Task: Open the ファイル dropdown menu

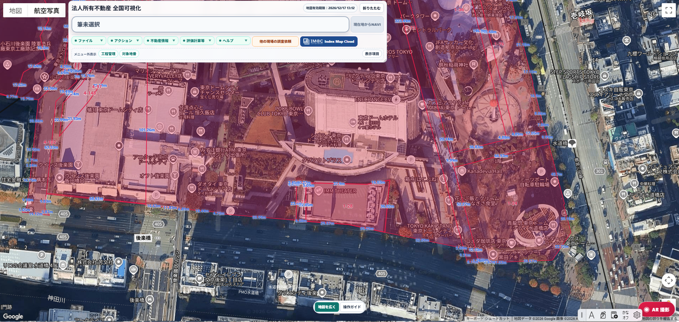Action: (x=89, y=41)
